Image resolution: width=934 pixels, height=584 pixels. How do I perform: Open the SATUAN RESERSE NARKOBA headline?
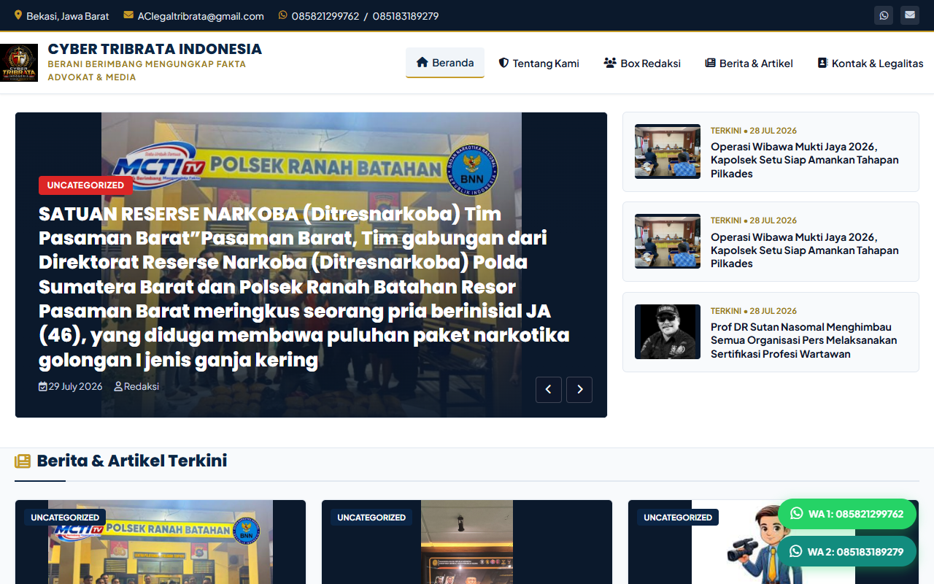point(304,287)
